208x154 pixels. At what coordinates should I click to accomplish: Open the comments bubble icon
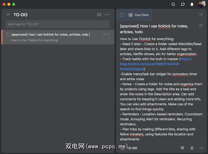[183, 148]
